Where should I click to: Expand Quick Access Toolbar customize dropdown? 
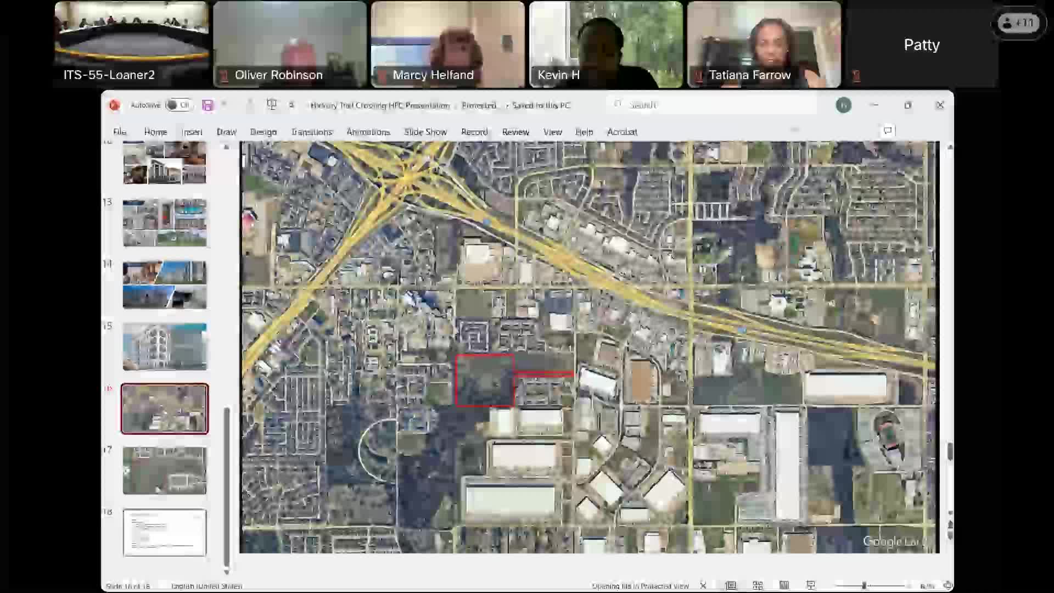[291, 105]
